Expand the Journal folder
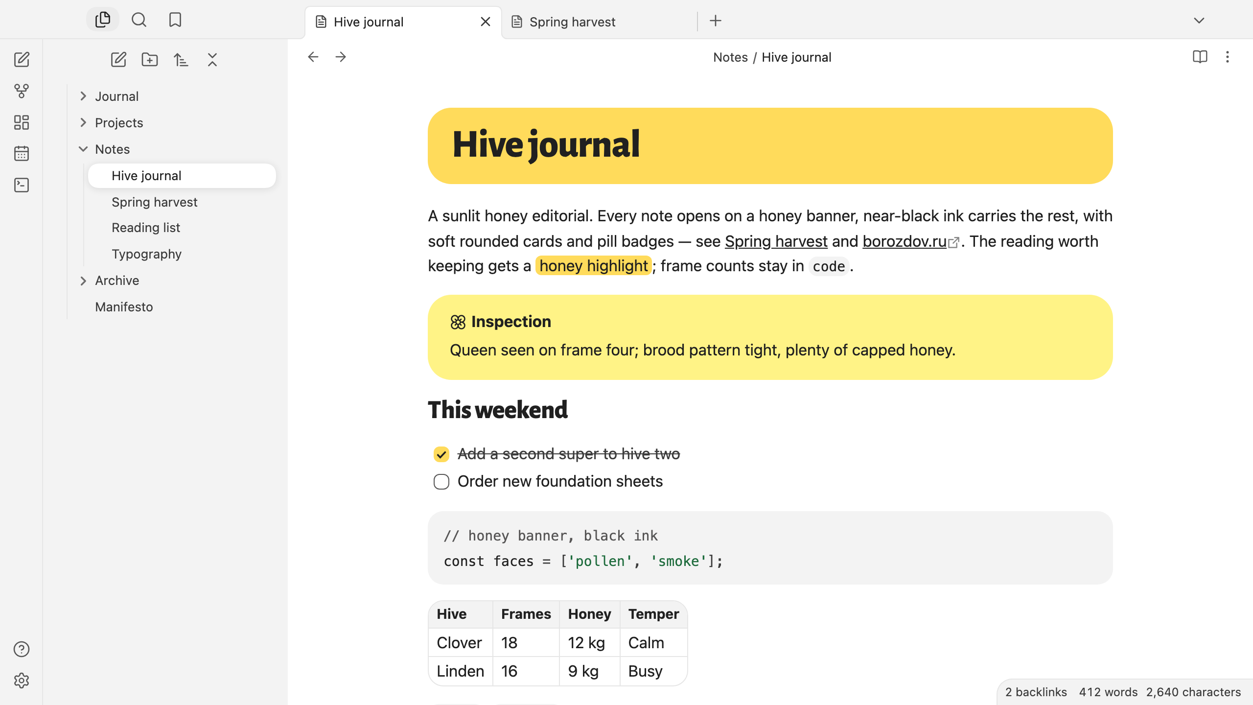1253x705 pixels. coord(83,96)
